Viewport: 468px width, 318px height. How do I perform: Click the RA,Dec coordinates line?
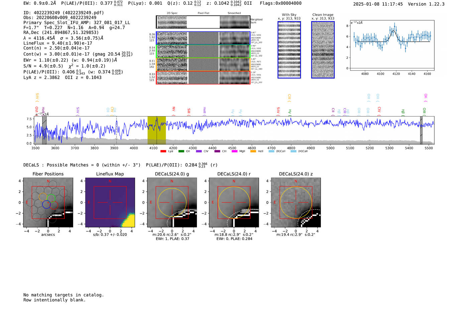[61, 33]
